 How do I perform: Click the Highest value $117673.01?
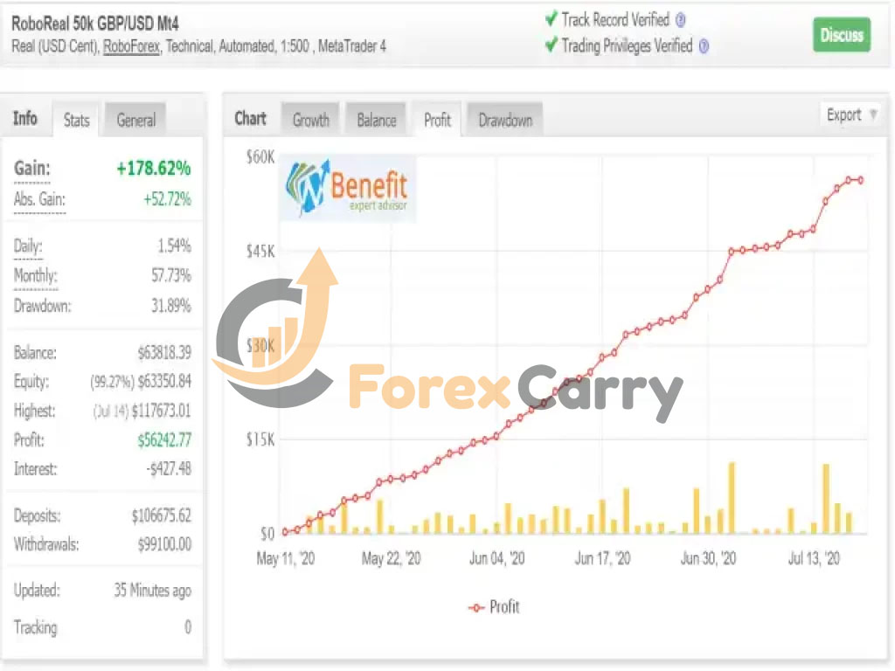tap(162, 411)
